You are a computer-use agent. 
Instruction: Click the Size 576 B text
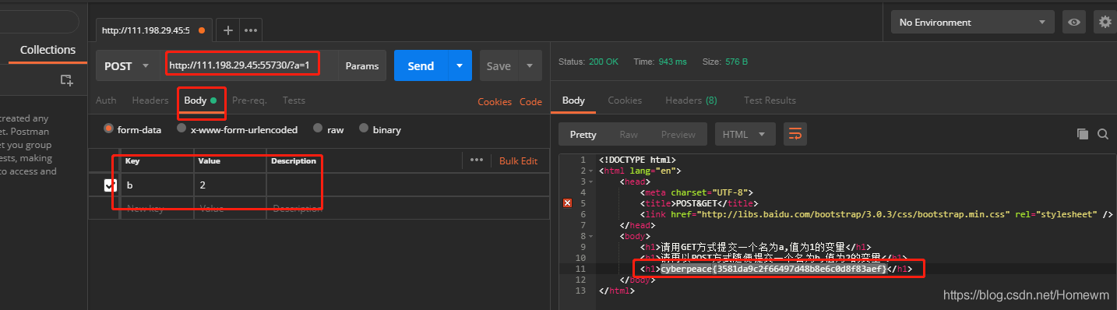(x=725, y=62)
